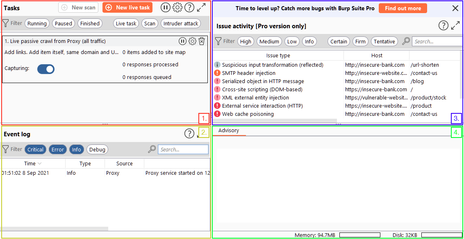Expand the Tasks panel to fullscreen
The width and height of the screenshot is (464, 239).
[200, 7]
